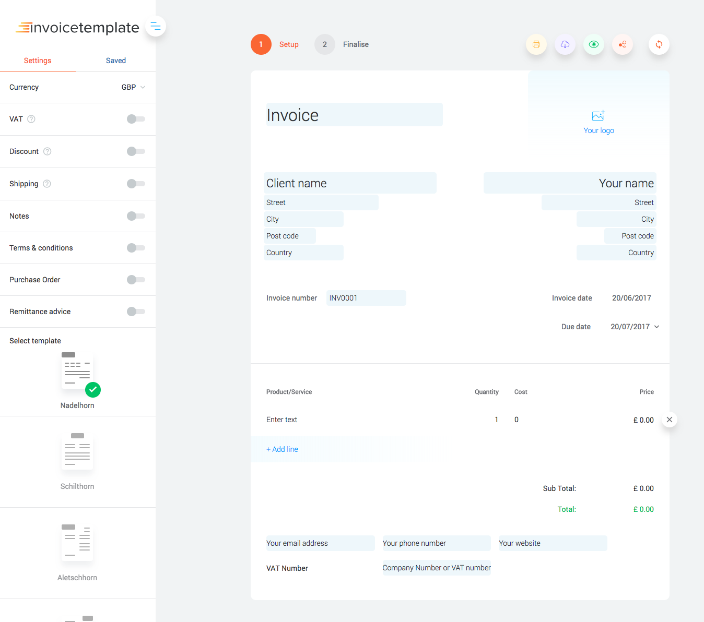Go to step 2 Finalise

point(342,44)
